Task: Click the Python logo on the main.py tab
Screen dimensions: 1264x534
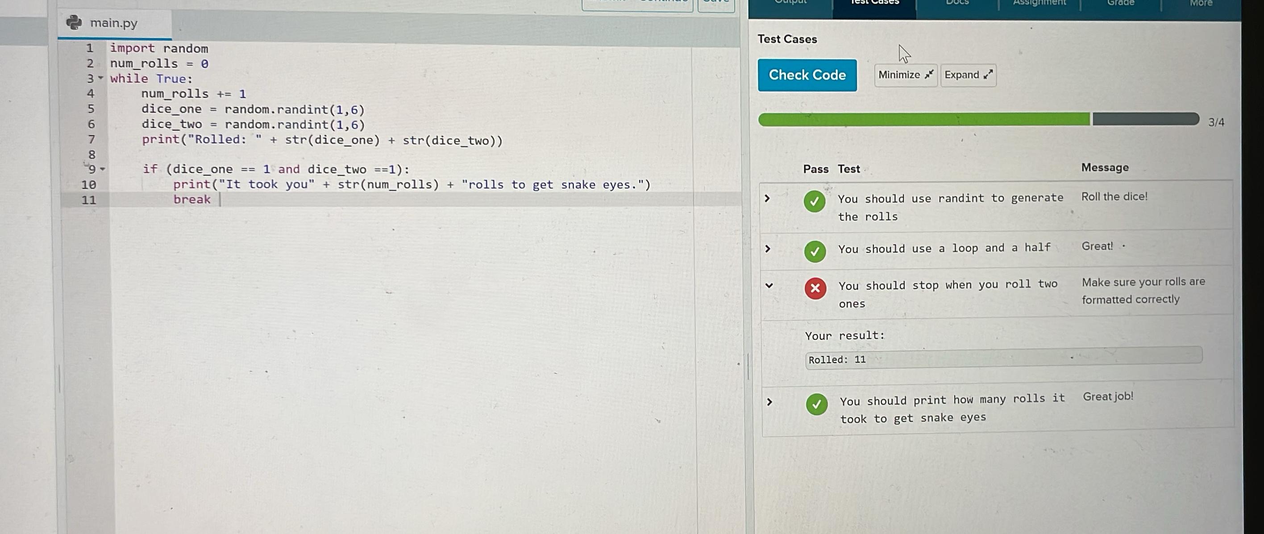Action: click(74, 23)
